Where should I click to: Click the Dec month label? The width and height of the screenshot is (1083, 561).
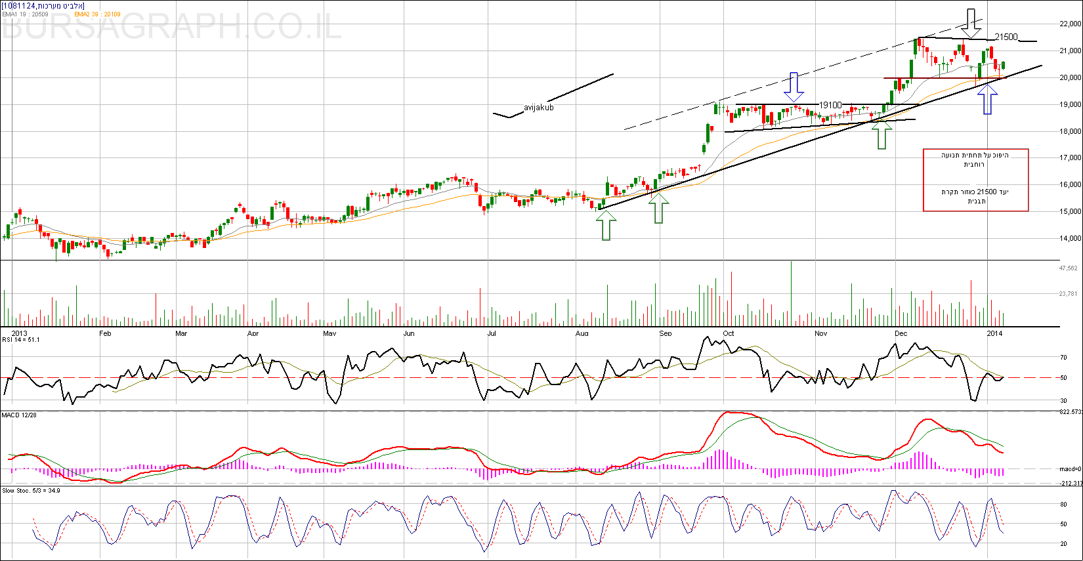(901, 333)
